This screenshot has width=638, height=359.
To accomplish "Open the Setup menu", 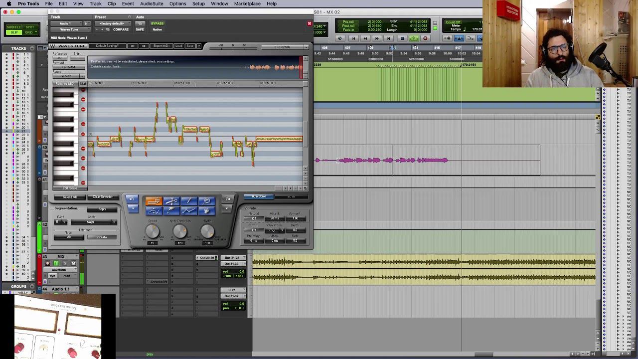I will [x=198, y=3].
